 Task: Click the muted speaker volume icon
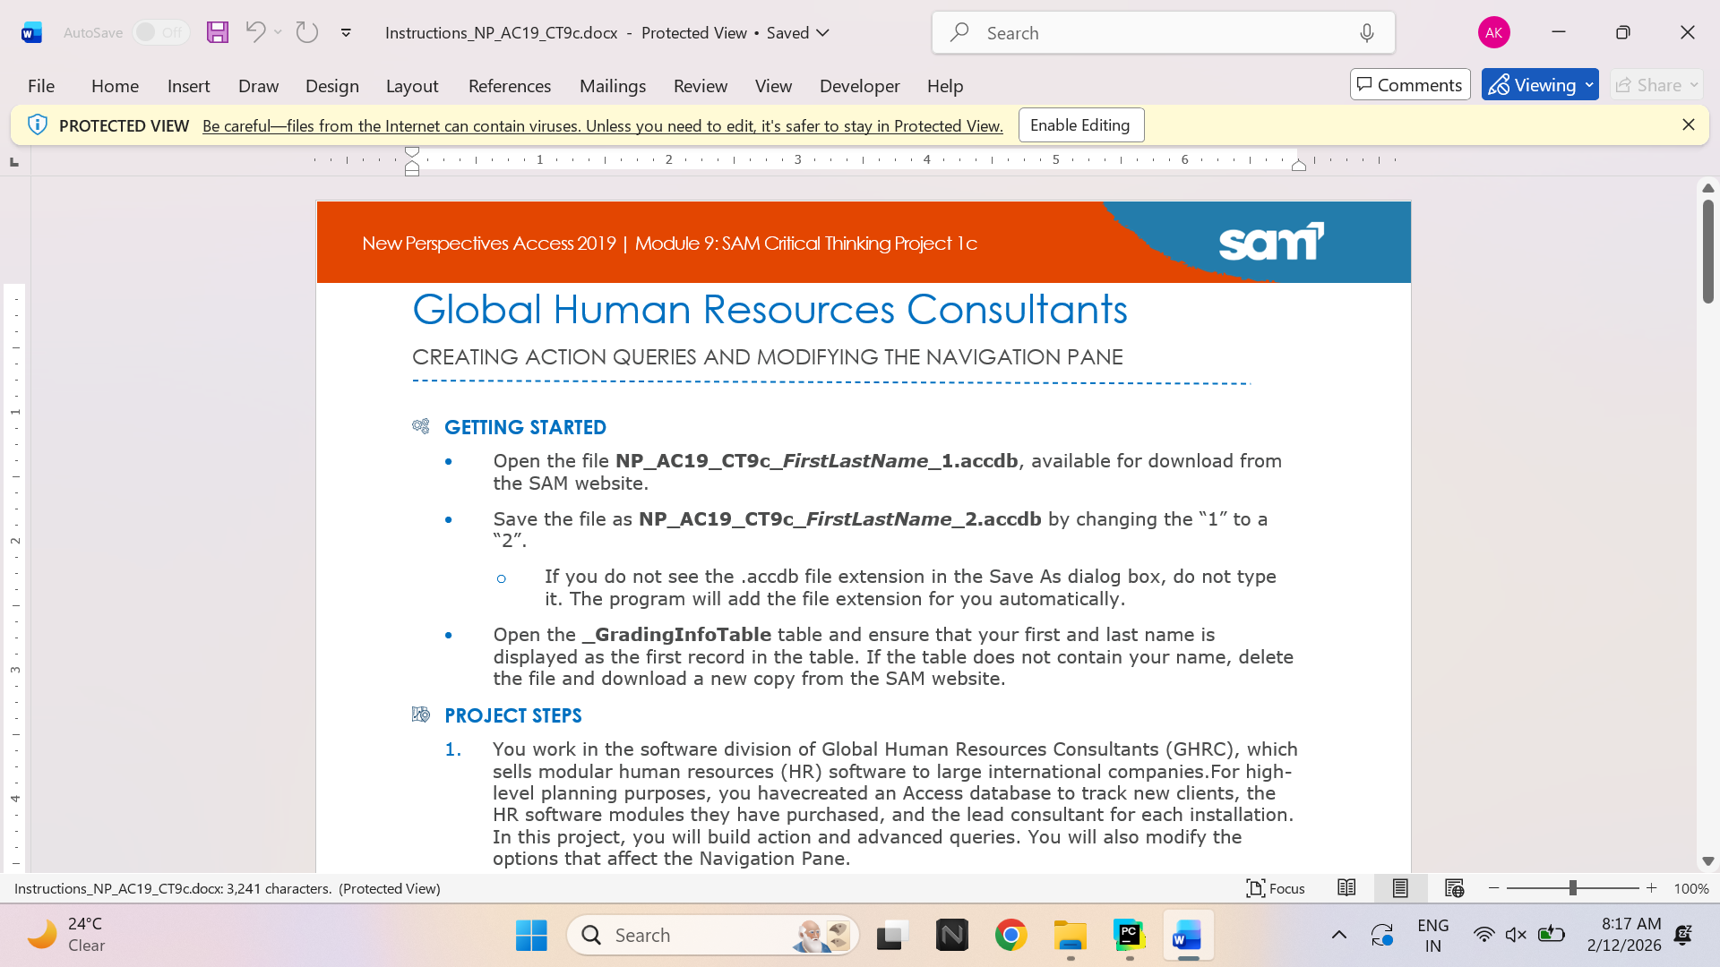click(1516, 935)
